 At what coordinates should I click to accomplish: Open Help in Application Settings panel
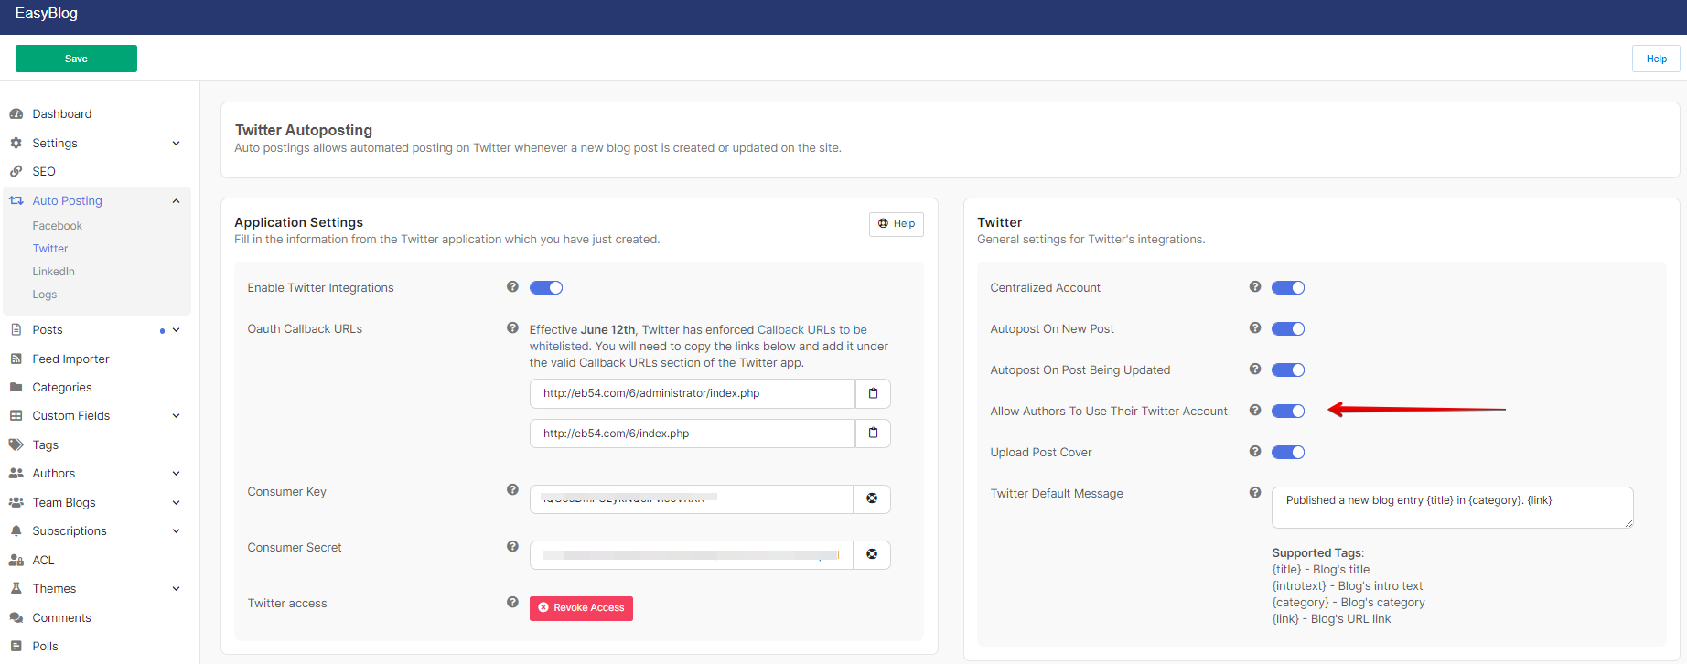897,224
